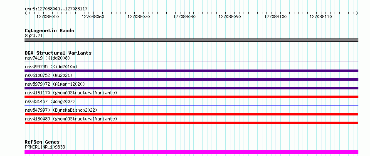Click the DGV Structural Variants track heading
The image size is (370, 156).
pos(58,53)
